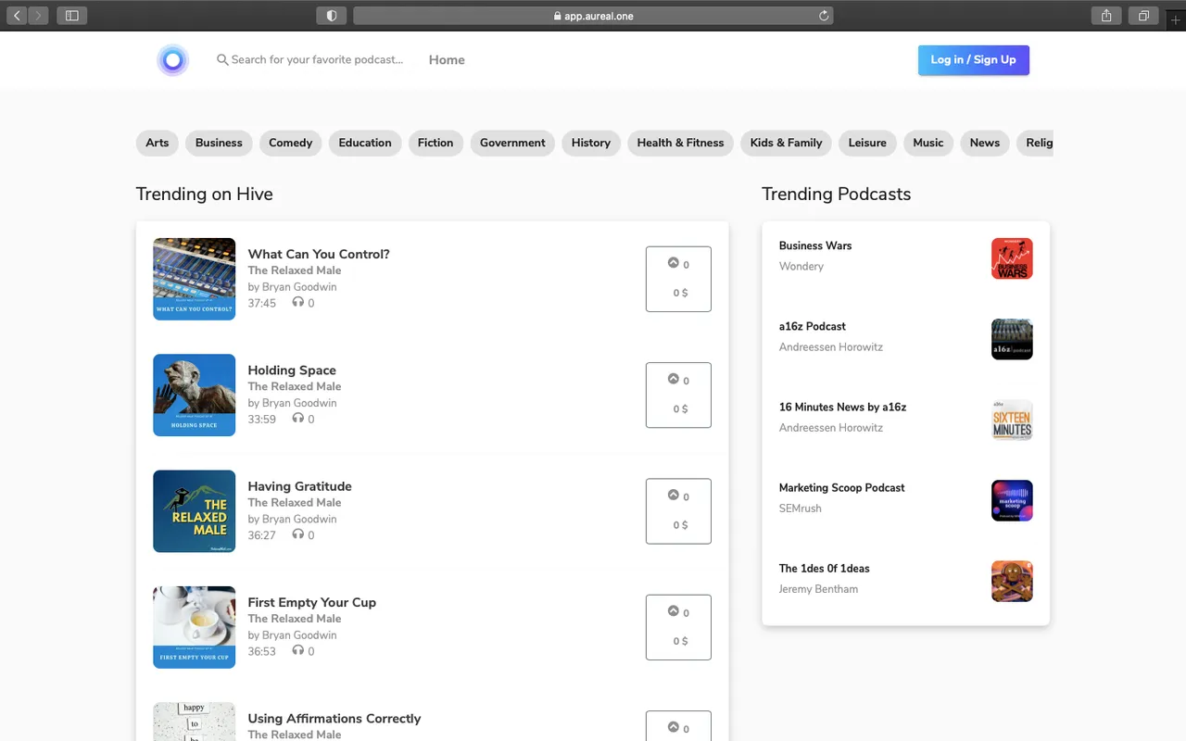1186x741 pixels.
Task: Upvote Using Affirmations Correctly episode
Action: (x=674, y=727)
